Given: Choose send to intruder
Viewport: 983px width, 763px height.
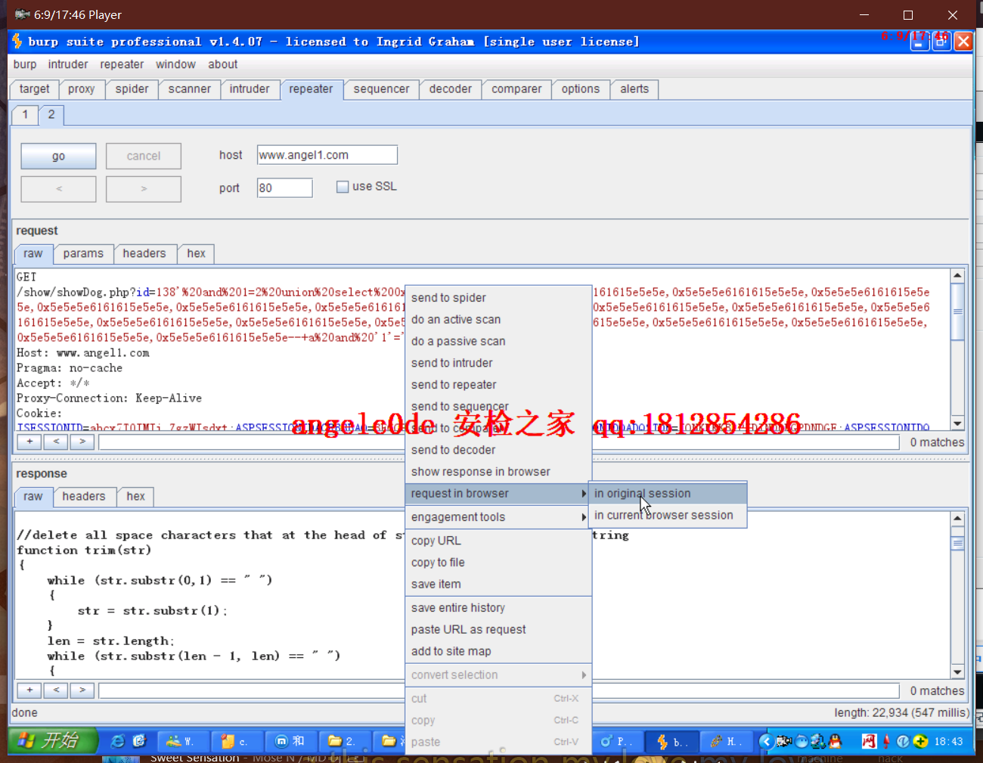Looking at the screenshot, I should coord(498,364).
